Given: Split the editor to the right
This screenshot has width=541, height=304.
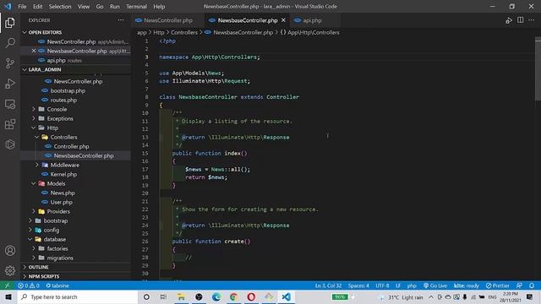Looking at the screenshot, I should click(x=521, y=20).
